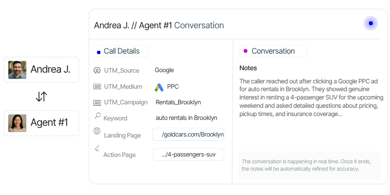
Task: Select the Call Details tab
Action: tap(121, 51)
